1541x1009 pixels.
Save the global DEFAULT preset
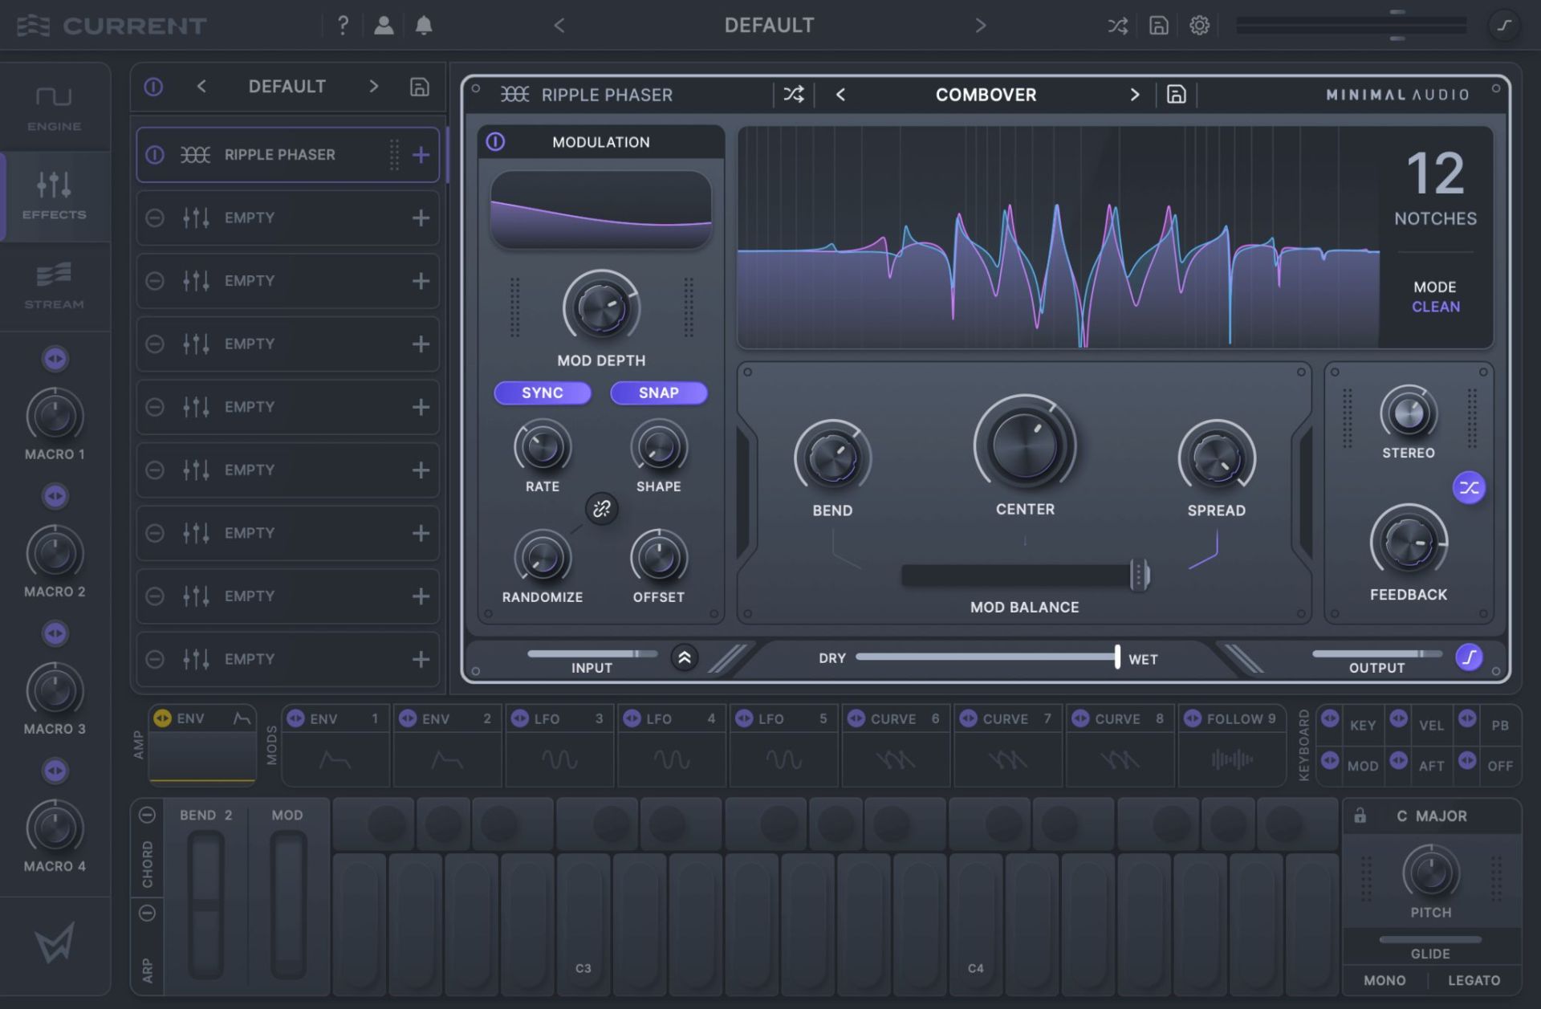[1158, 26]
